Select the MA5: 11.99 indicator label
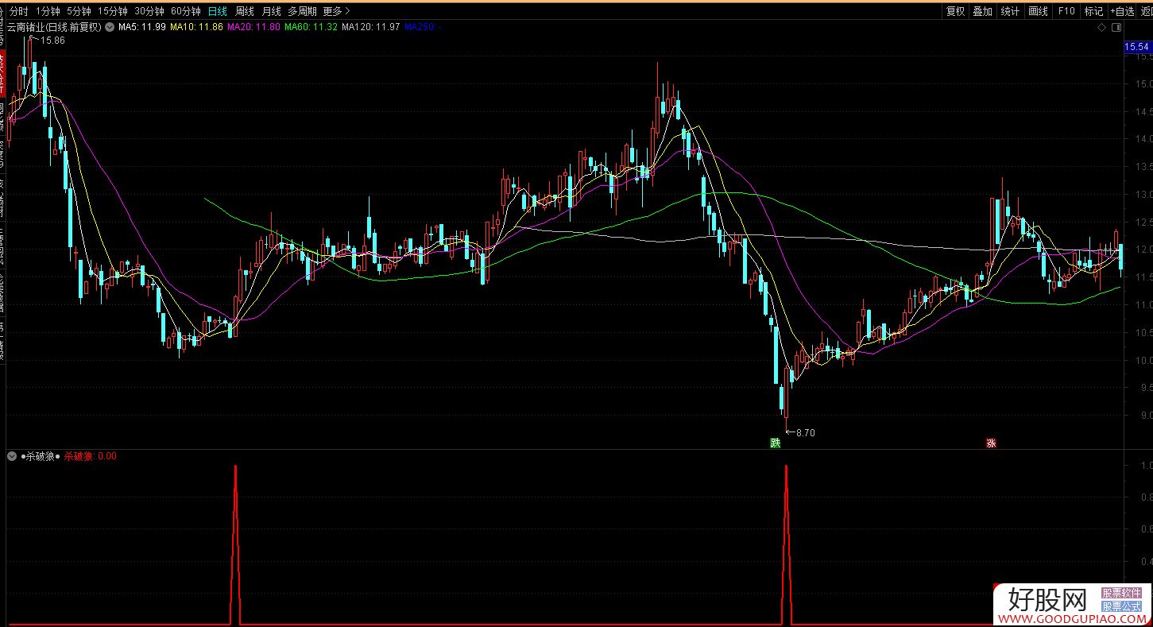Viewport: 1153px width, 627px height. (x=142, y=27)
